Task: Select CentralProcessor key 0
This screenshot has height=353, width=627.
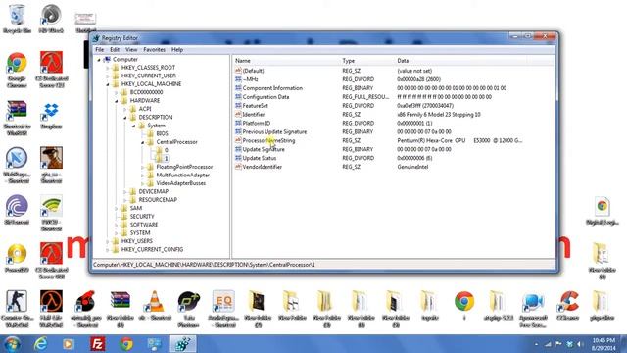Action: point(166,150)
